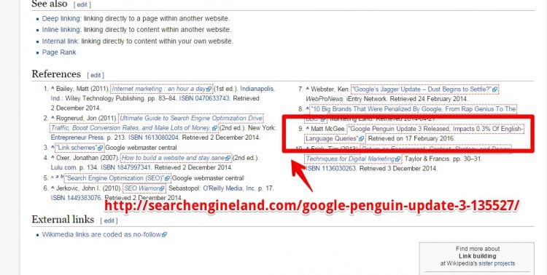Viewport: 547px width, 275px height.
Task: Click external-link icon after 'stay sane'
Action: coord(228,158)
